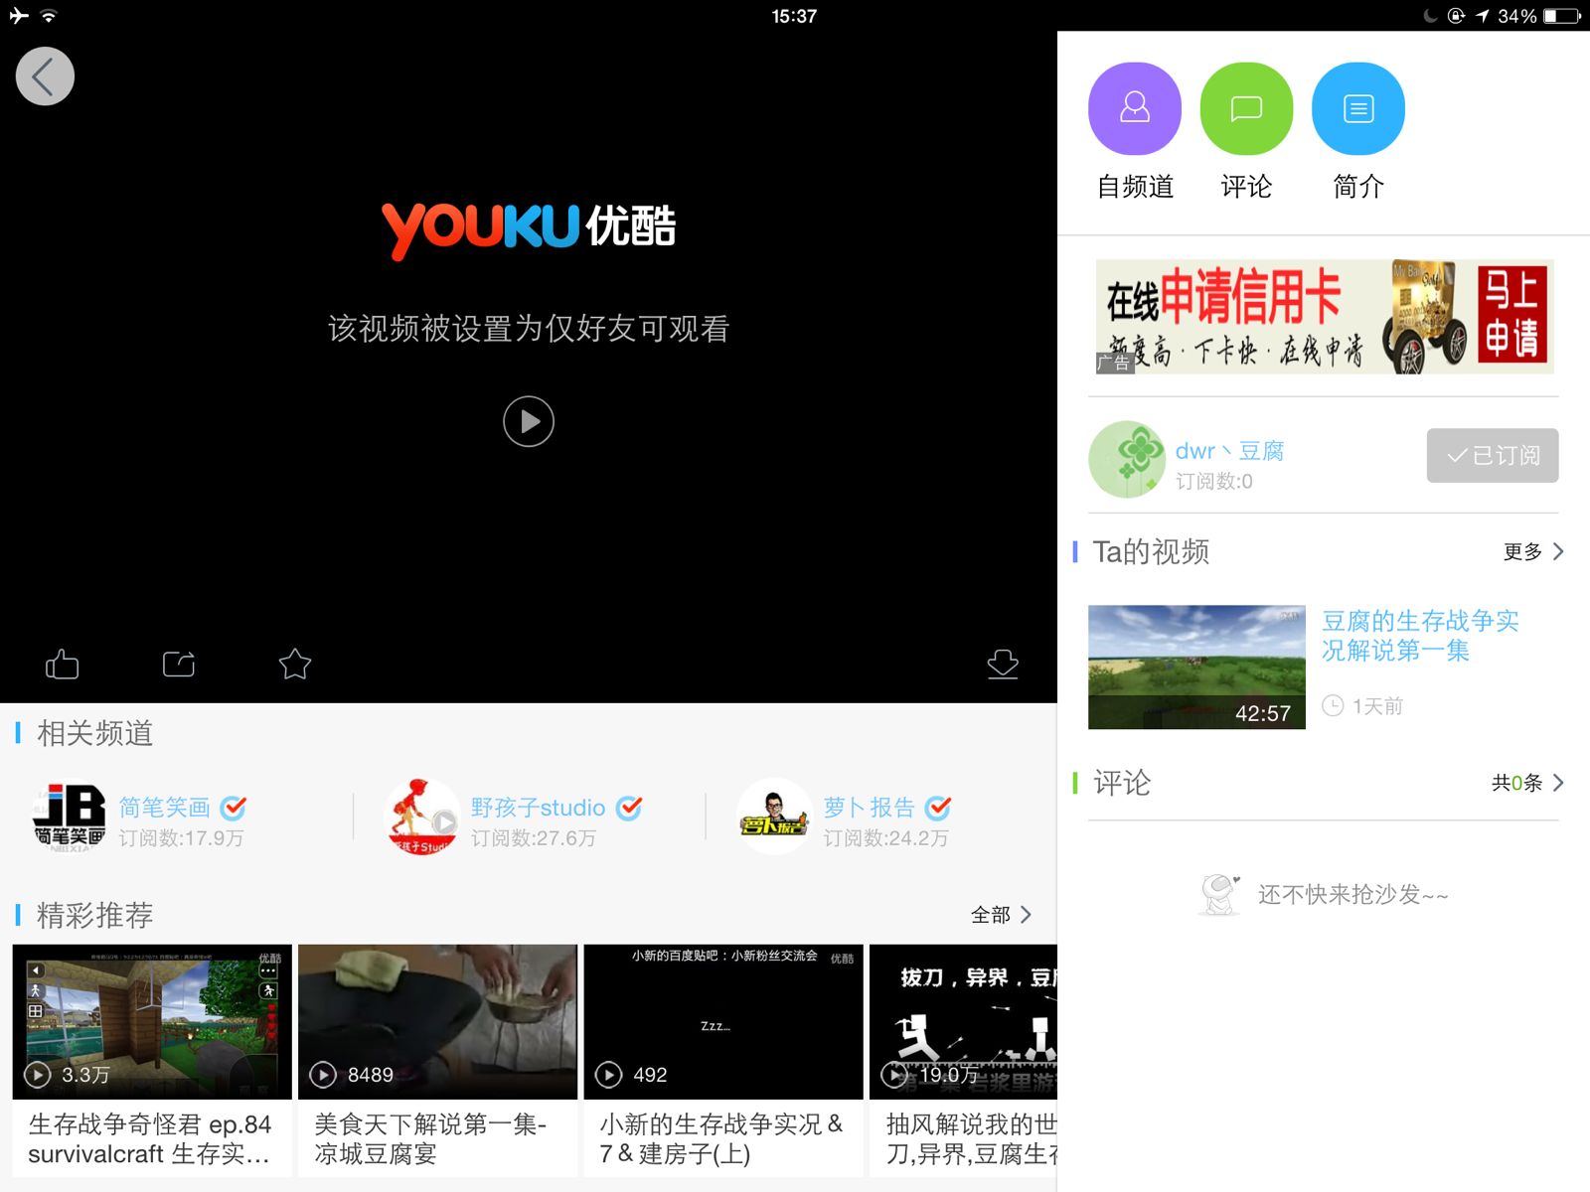The width and height of the screenshot is (1590, 1192).
Task: Tap the Wi-Fi icon in status bar
Action: (49, 16)
